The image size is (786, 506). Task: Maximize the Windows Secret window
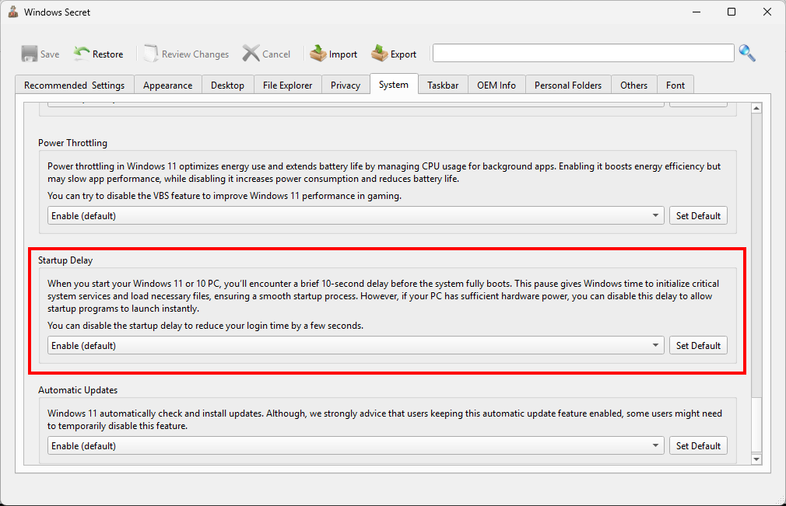point(732,12)
